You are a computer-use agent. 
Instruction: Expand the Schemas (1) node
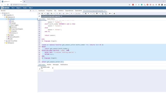click(x=8, y=33)
